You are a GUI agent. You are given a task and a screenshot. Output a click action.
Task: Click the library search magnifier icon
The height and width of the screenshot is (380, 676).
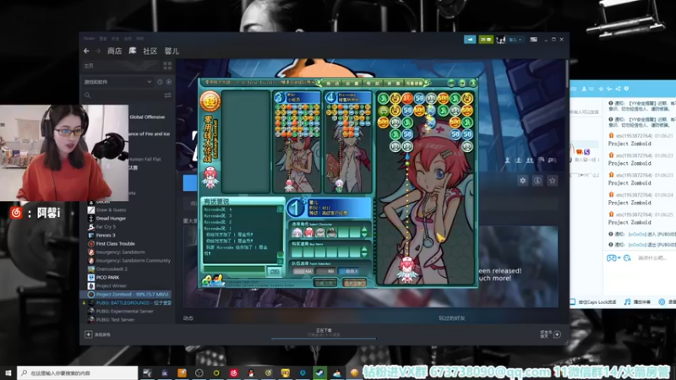88,95
